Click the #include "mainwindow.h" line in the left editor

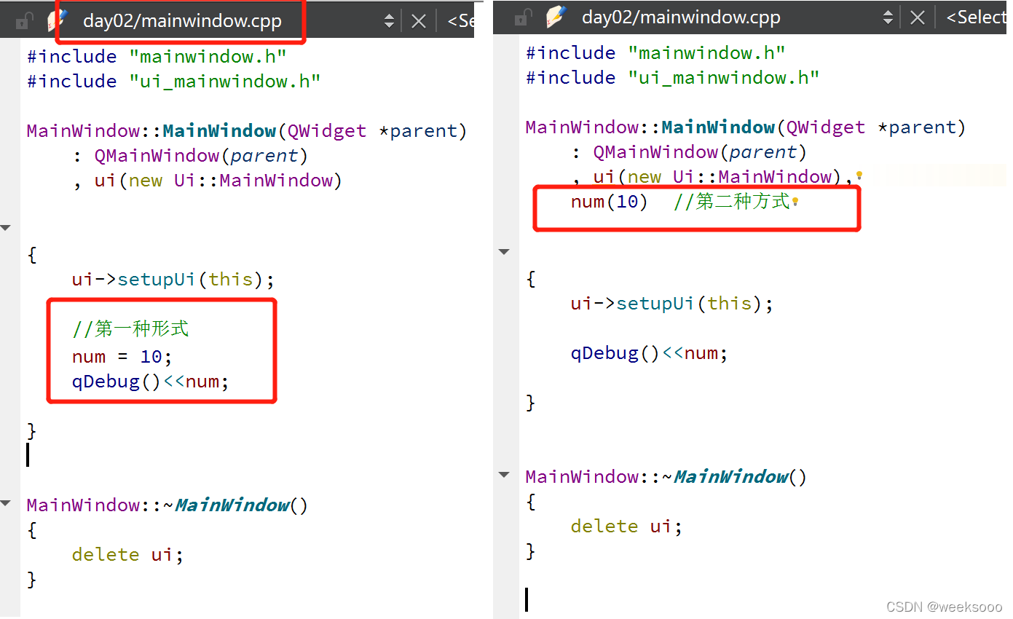(x=157, y=57)
